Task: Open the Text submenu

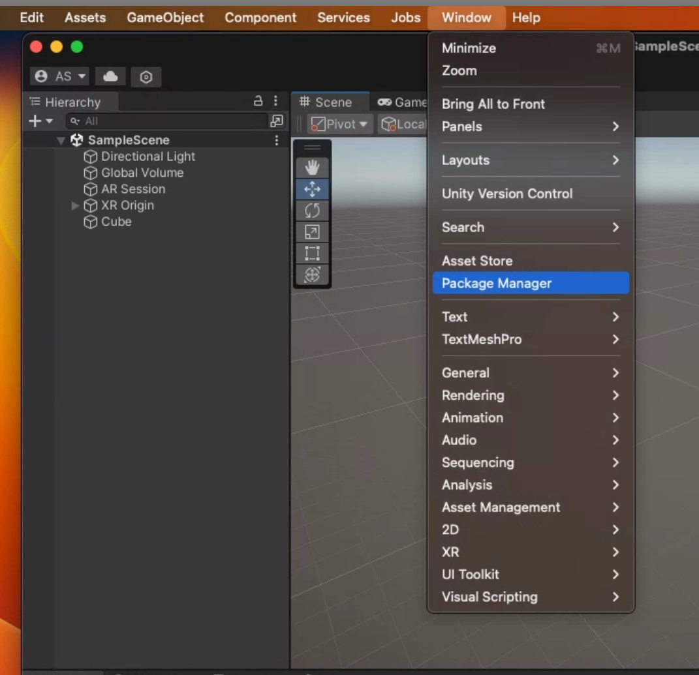Action: [531, 317]
